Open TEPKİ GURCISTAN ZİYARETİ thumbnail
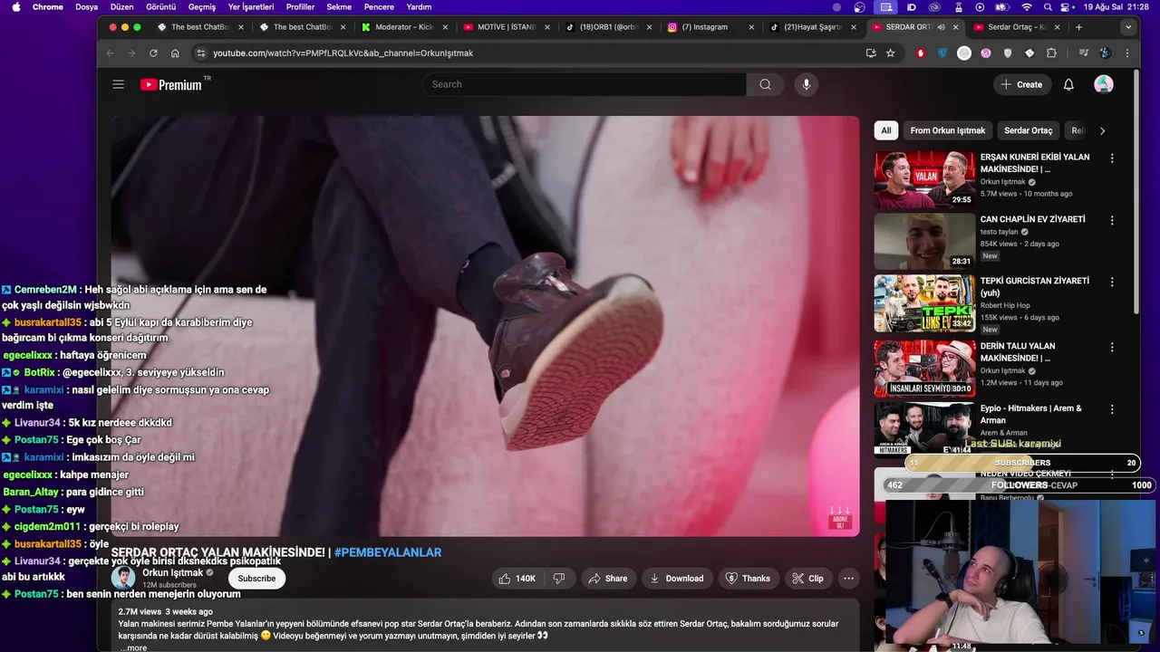The image size is (1160, 652). (924, 303)
